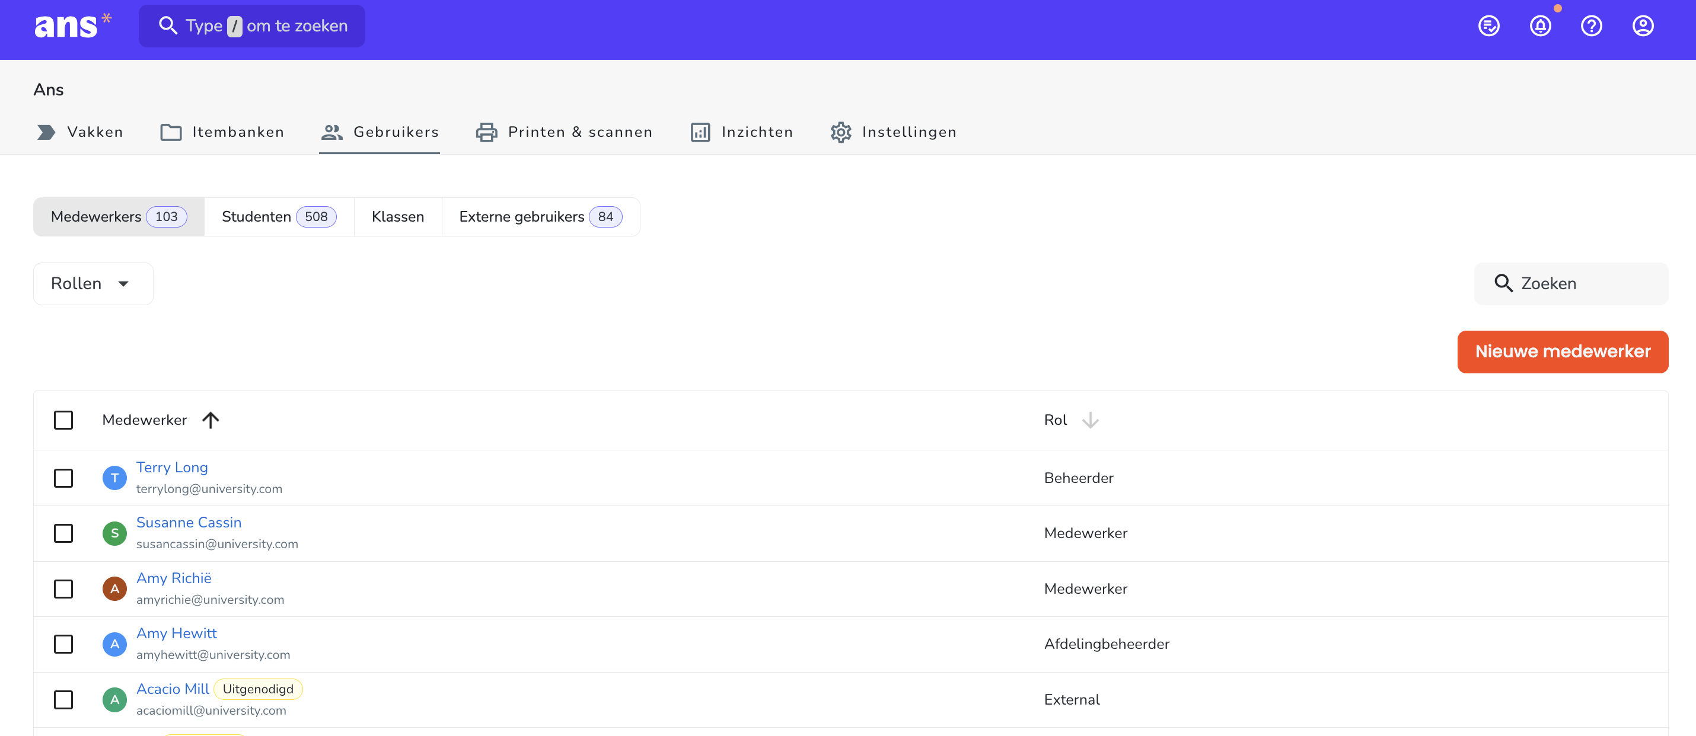Switch to the Studenten 508 segment

click(279, 217)
